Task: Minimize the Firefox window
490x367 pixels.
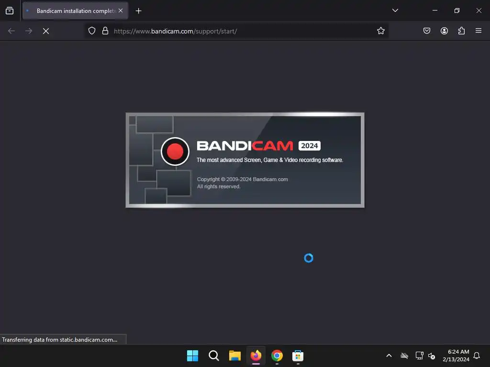Action: [434, 11]
